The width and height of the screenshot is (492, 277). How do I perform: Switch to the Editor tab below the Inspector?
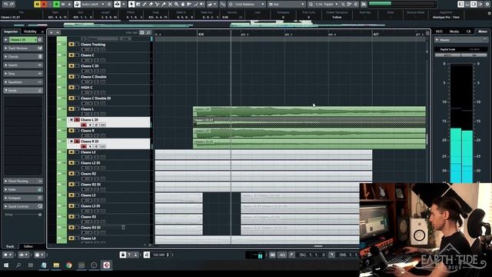point(28,246)
